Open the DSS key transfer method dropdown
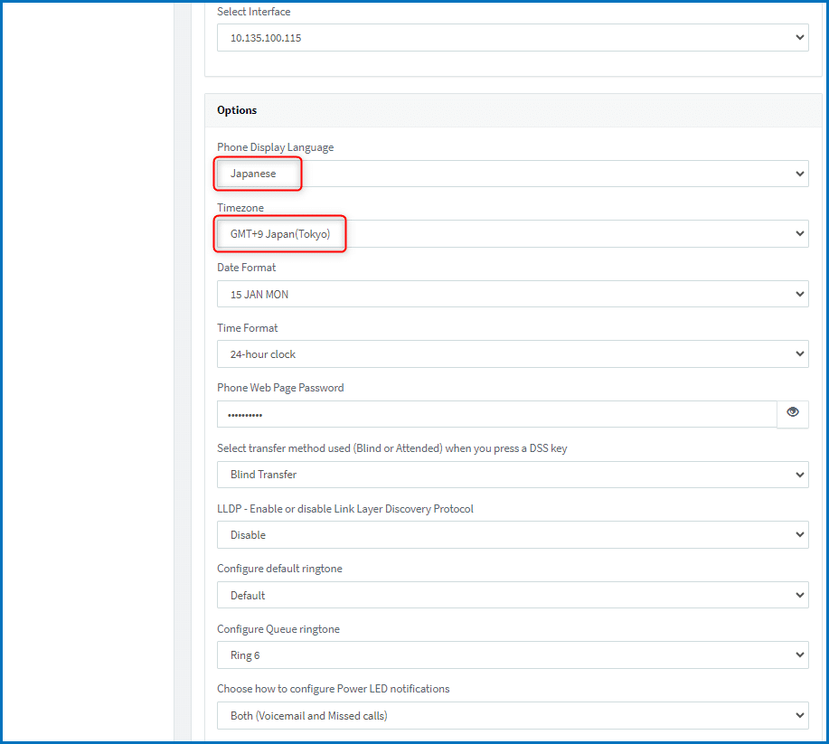829x744 pixels. (x=513, y=475)
